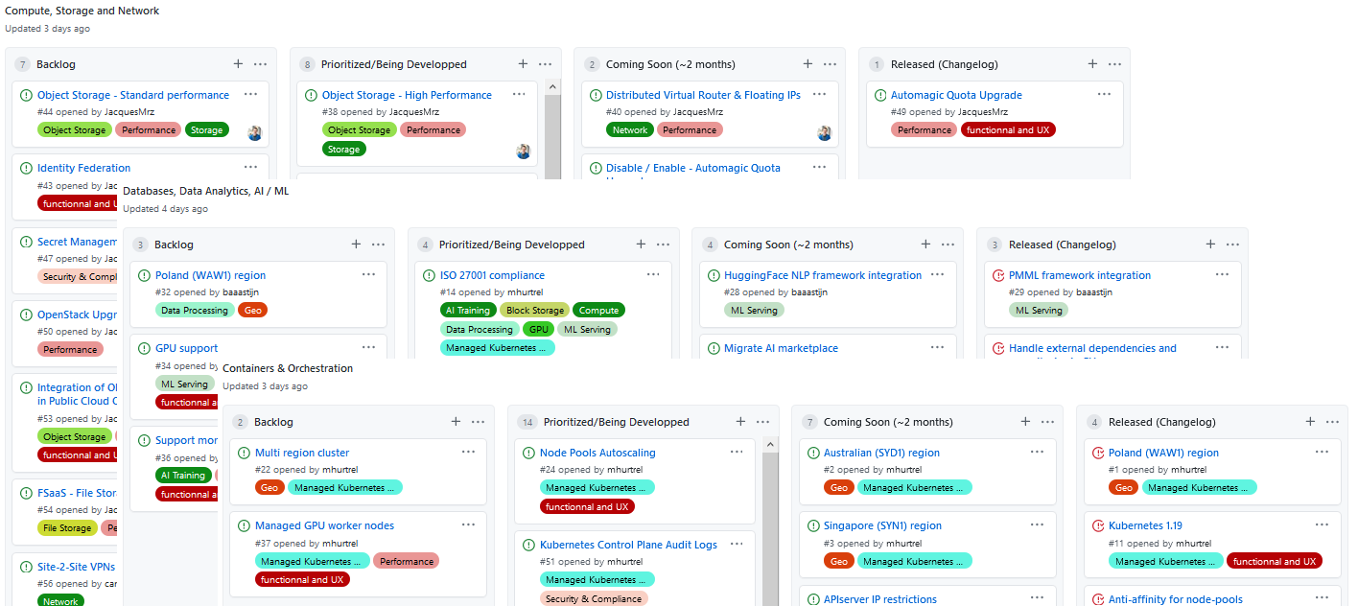1358x606 pixels.
Task: Add a new item to the Backlog column
Action: click(238, 63)
